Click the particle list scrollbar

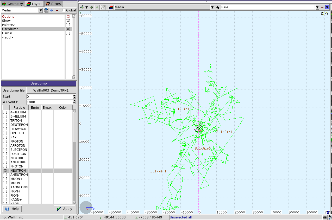point(74,157)
